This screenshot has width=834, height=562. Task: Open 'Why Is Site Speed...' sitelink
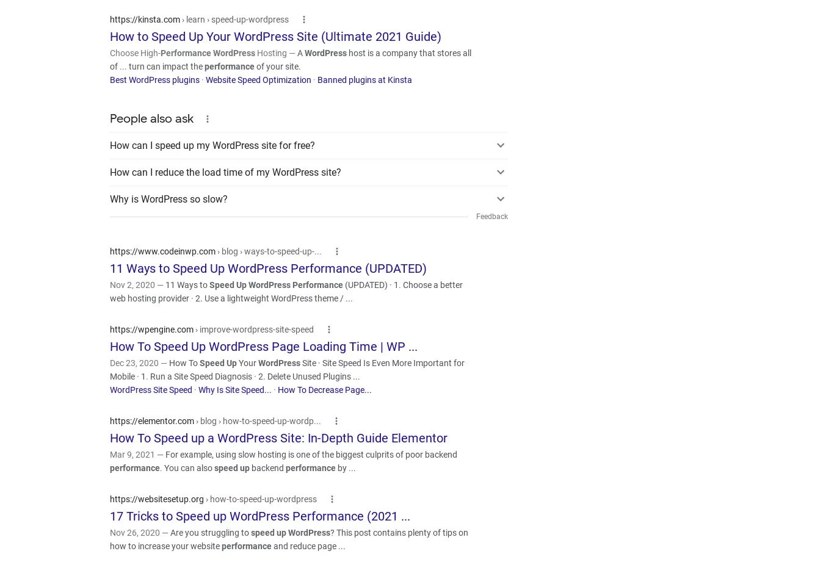pos(235,390)
